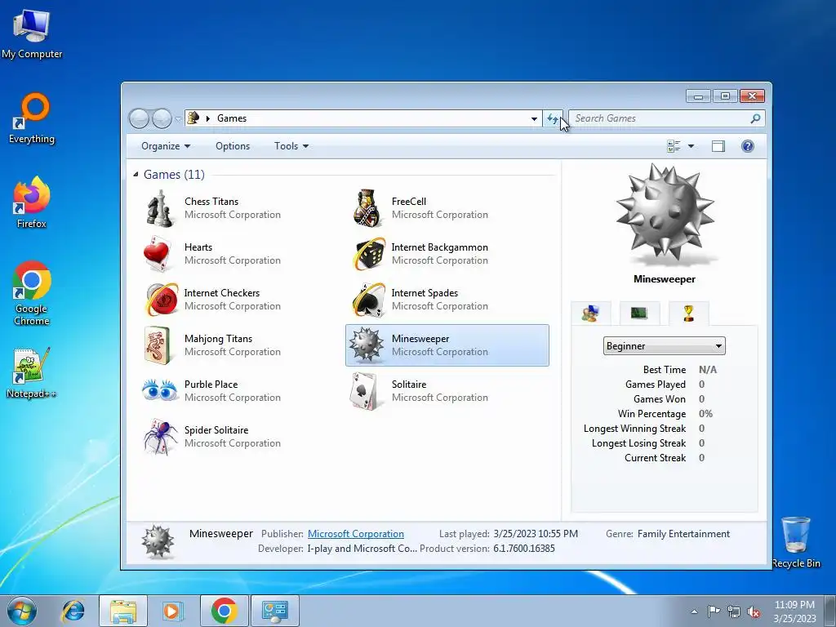
Task: Open Internet Explorer from taskbar
Action: coord(73,611)
